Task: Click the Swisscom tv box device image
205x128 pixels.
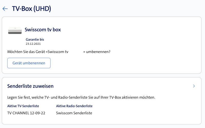Action: 15,30
